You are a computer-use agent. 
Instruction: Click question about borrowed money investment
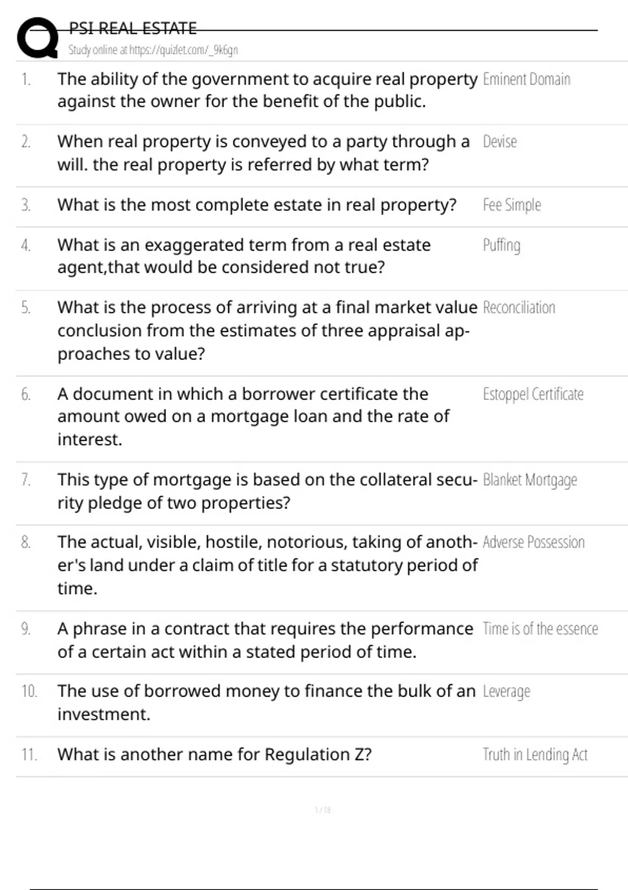click(x=266, y=703)
